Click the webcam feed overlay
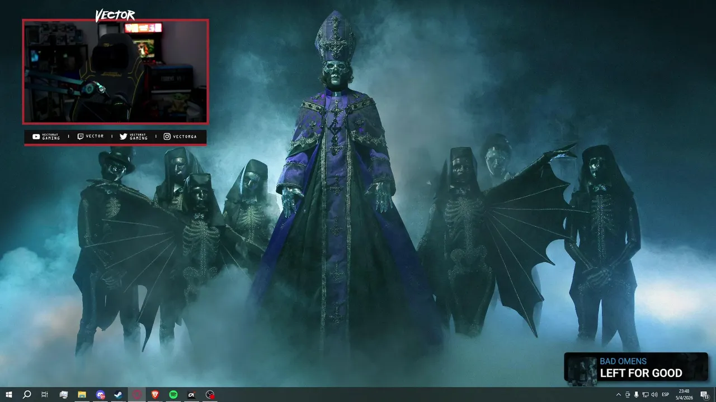This screenshot has width=716, height=402. click(115, 71)
